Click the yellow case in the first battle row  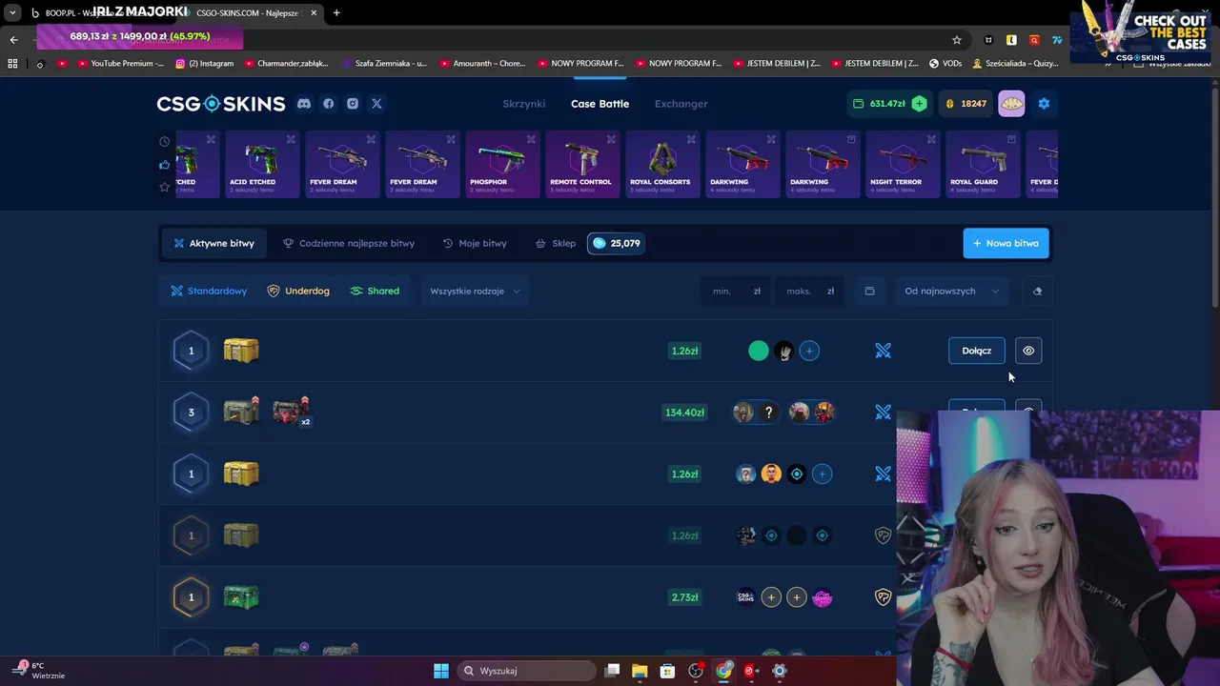[241, 351]
